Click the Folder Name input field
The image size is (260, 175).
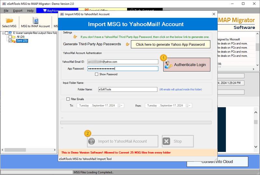click(x=128, y=89)
